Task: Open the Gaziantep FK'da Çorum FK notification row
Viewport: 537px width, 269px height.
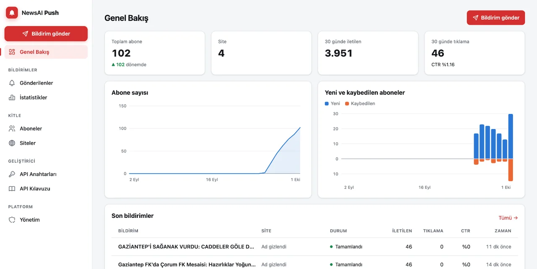Action: pyautogui.click(x=315, y=264)
